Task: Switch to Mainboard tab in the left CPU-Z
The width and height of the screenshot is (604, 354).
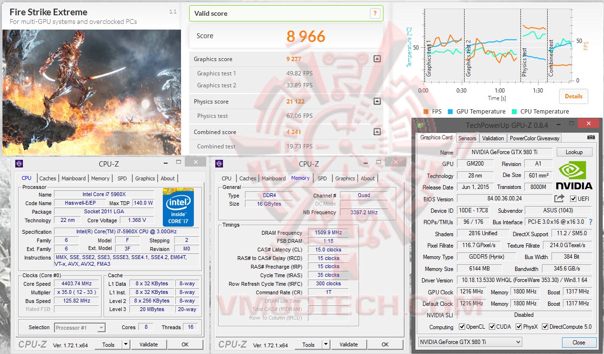Action: pyautogui.click(x=74, y=178)
